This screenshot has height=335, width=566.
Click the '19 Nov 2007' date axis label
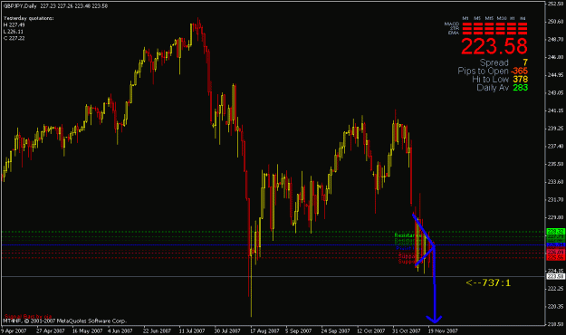pos(443,330)
